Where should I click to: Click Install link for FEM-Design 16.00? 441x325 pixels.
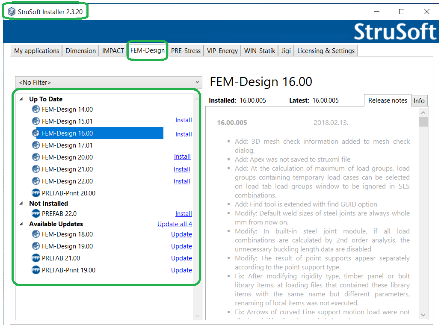click(184, 134)
